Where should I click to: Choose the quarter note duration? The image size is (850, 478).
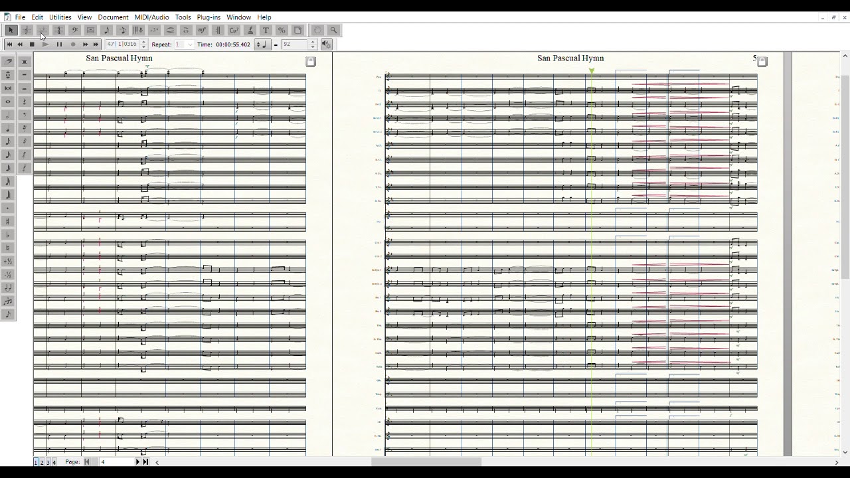coord(8,128)
